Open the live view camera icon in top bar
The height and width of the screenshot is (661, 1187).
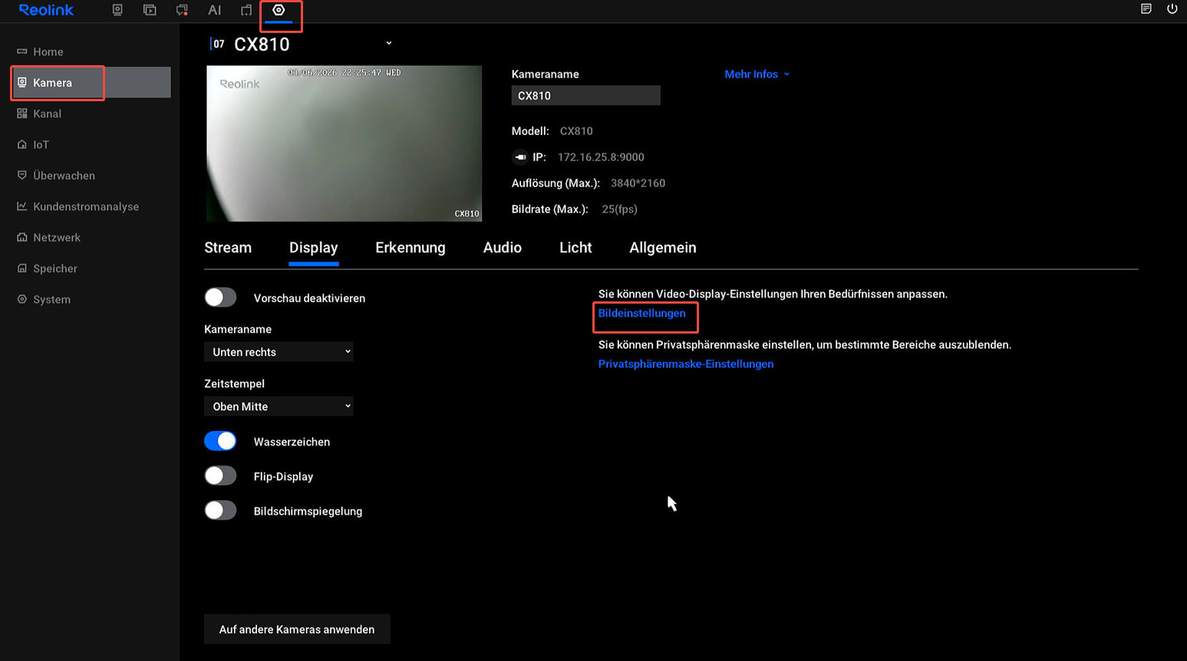[x=117, y=10]
